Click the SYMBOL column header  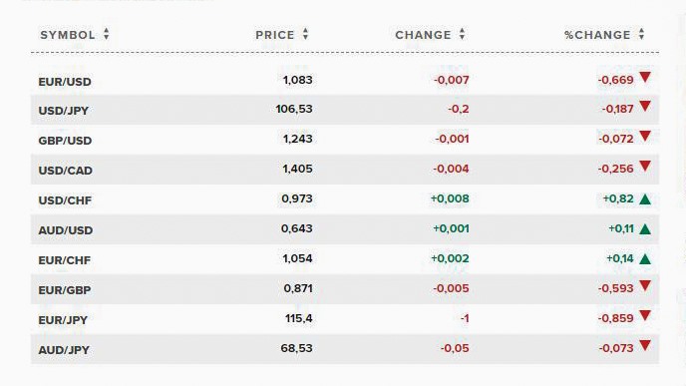(68, 35)
